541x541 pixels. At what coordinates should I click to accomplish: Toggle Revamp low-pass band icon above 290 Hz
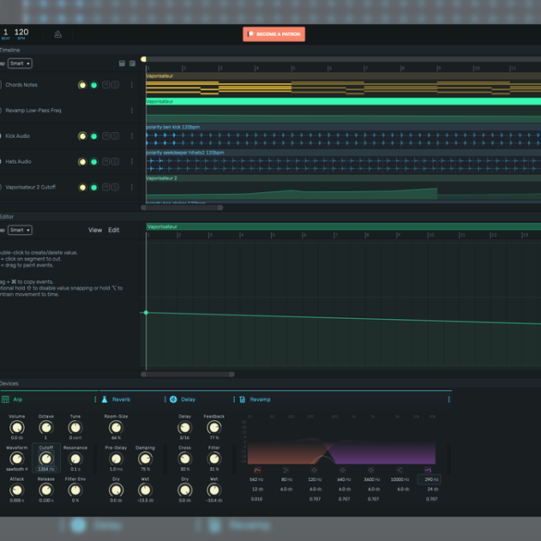[428, 470]
